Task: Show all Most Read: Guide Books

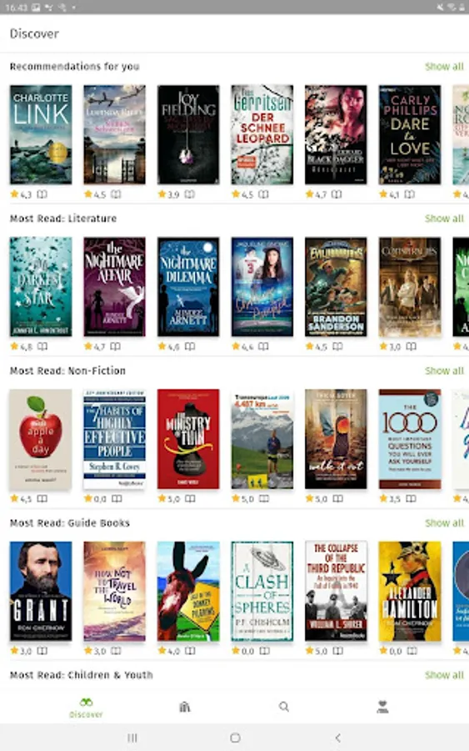Action: tap(444, 523)
